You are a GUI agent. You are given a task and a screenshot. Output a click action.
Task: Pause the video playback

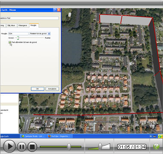22,147
